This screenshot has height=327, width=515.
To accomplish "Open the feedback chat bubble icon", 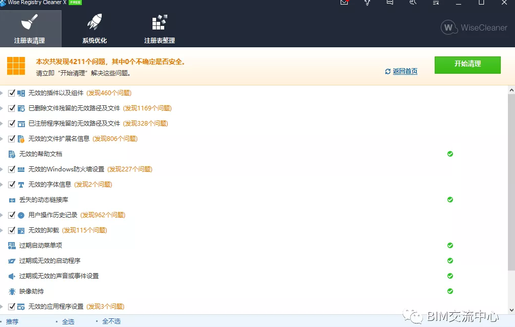I will [x=390, y=3].
